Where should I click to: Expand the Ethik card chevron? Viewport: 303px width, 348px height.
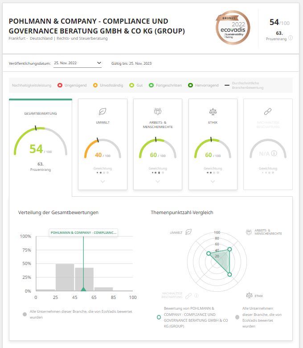(x=213, y=182)
